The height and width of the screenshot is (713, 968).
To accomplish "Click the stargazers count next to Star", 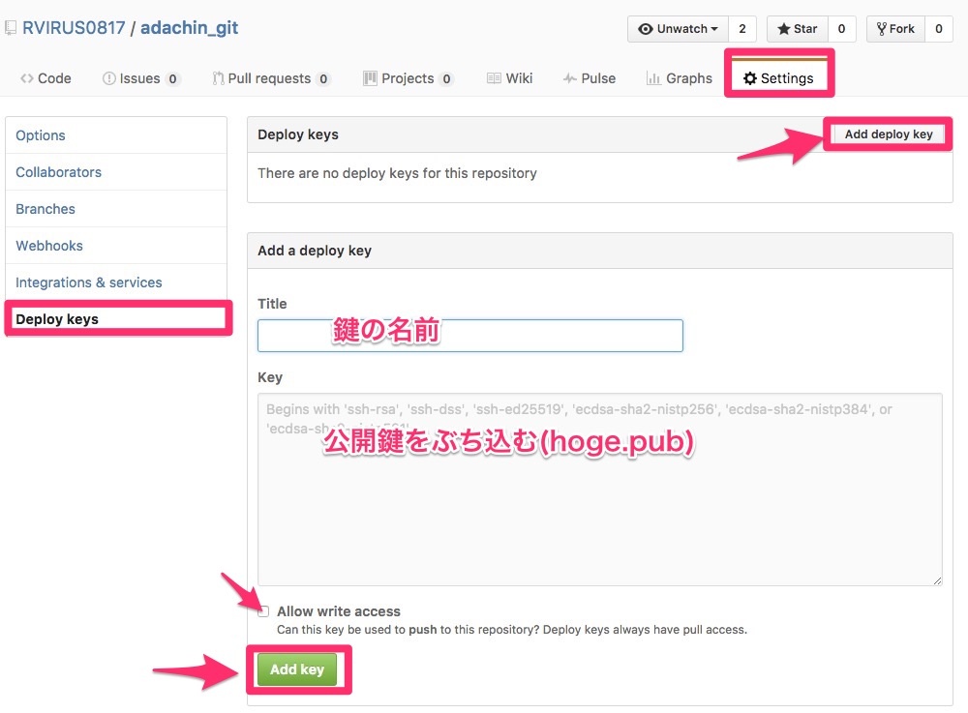I will coord(841,29).
